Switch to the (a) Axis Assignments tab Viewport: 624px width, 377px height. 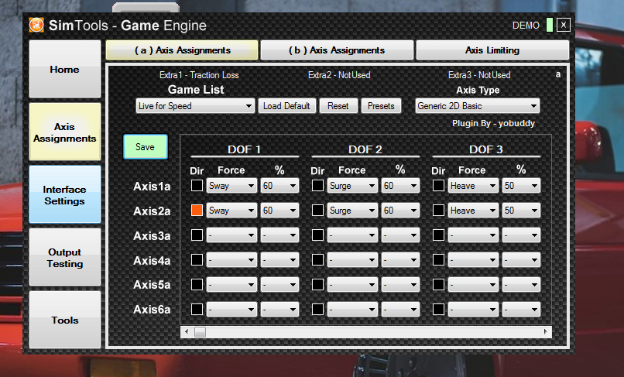pos(182,50)
